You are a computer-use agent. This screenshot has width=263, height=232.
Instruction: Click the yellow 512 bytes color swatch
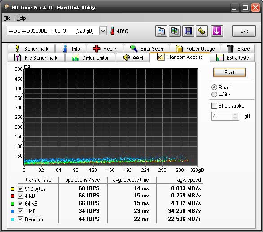(13, 189)
